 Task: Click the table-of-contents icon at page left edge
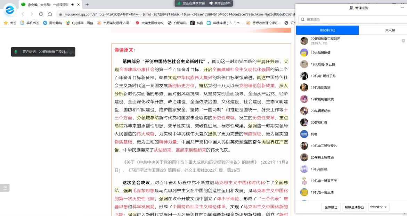pos(5,188)
